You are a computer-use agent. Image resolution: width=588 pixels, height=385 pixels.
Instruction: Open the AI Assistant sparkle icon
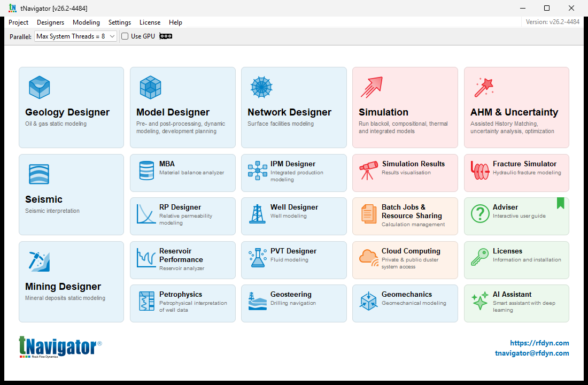tap(480, 301)
